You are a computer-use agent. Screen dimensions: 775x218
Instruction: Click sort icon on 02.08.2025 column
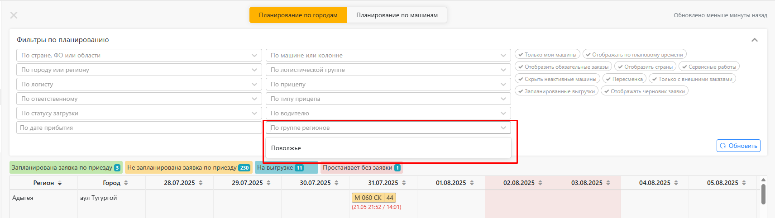click(540, 183)
